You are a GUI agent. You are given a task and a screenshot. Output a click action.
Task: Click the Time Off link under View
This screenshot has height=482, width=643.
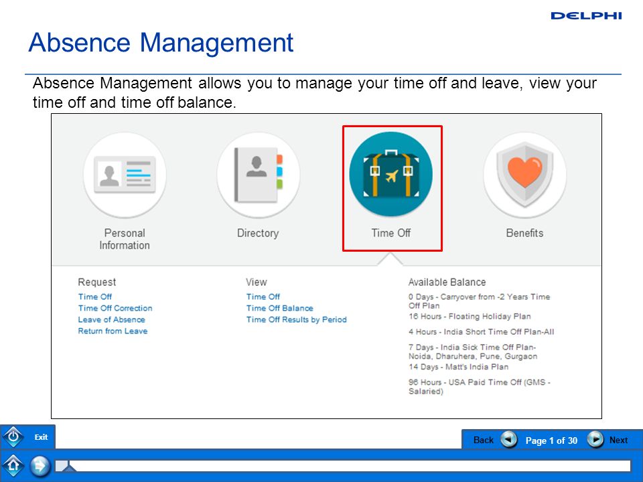click(263, 297)
